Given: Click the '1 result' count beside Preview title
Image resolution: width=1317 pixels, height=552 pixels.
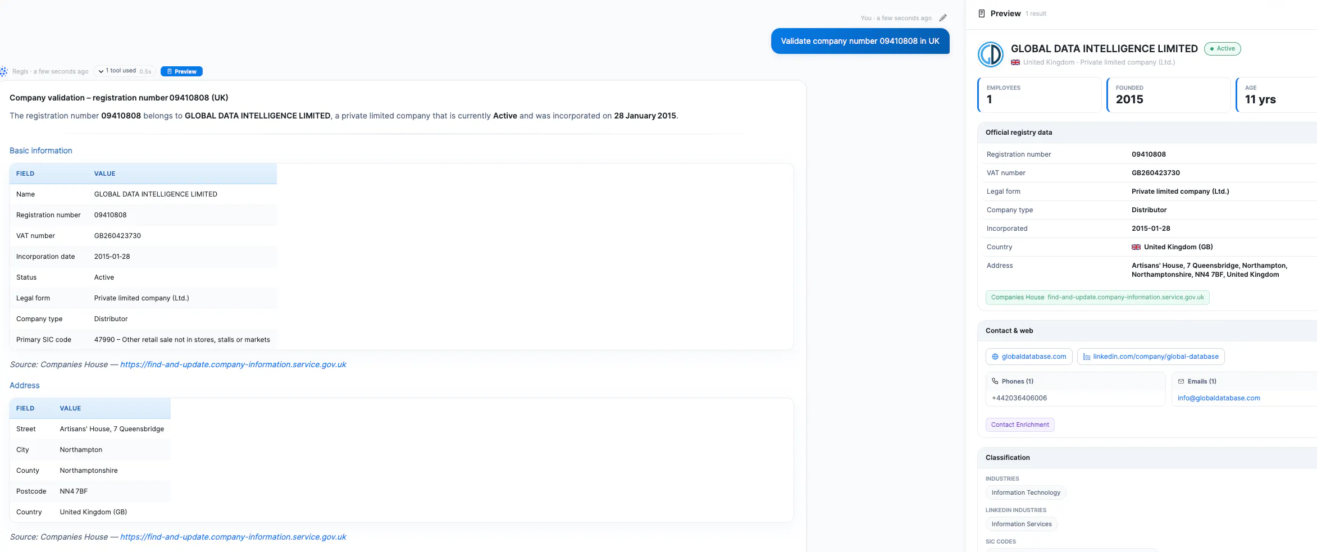Looking at the screenshot, I should coord(1036,13).
